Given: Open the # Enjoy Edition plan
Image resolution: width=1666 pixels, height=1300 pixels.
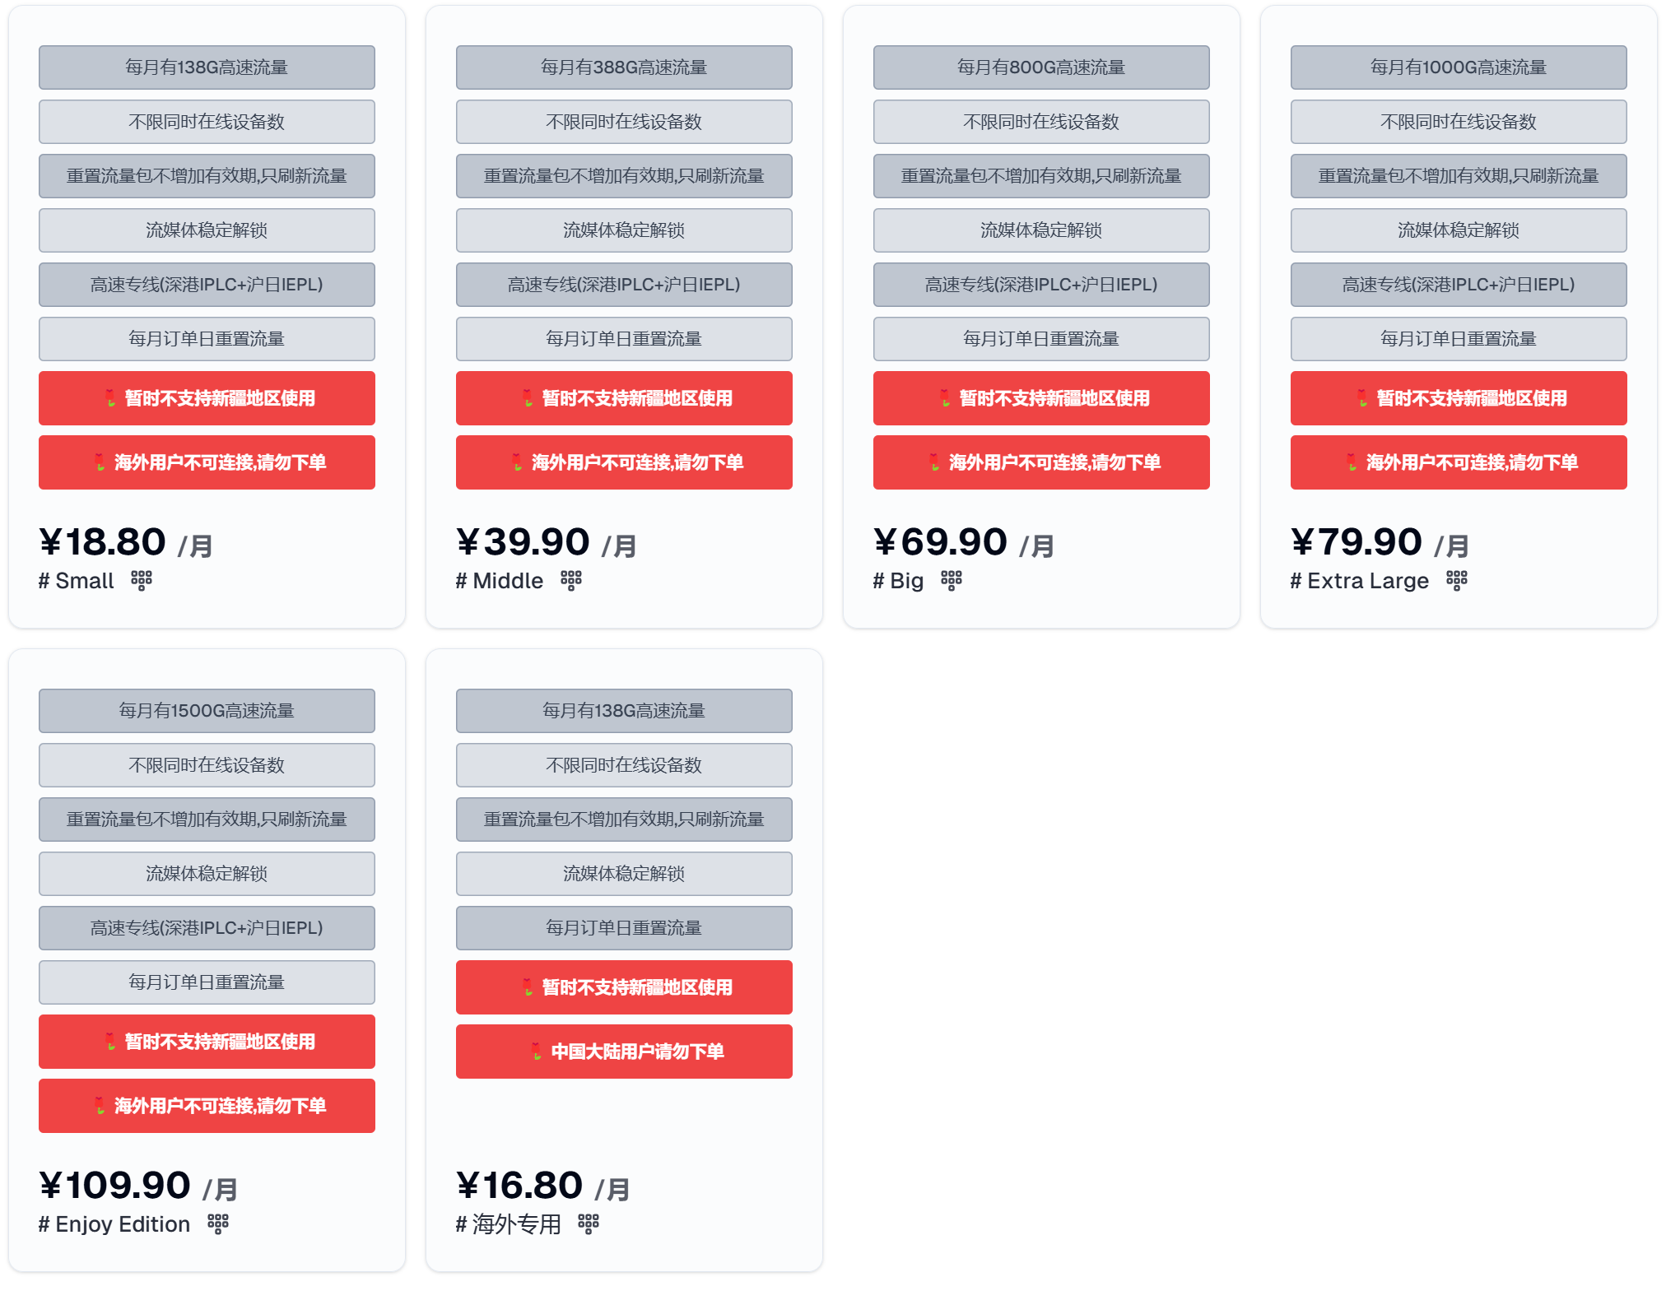Looking at the screenshot, I should pyautogui.click(x=114, y=1224).
